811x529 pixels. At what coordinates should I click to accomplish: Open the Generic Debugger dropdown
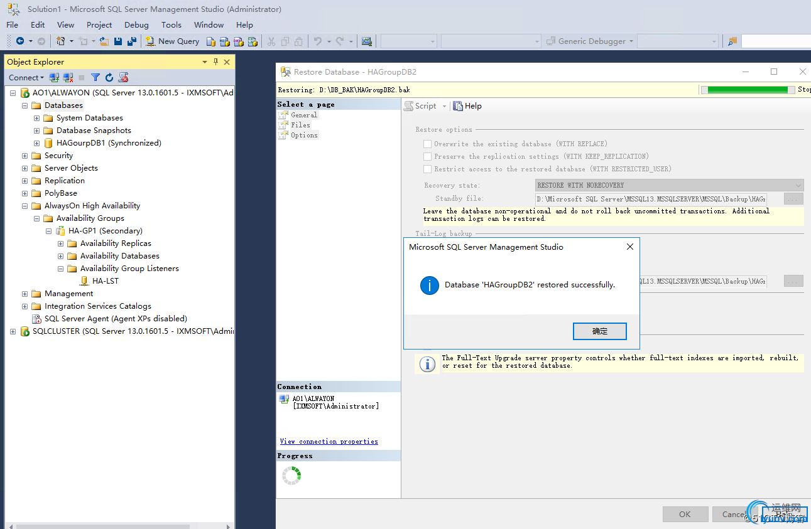[x=591, y=41]
